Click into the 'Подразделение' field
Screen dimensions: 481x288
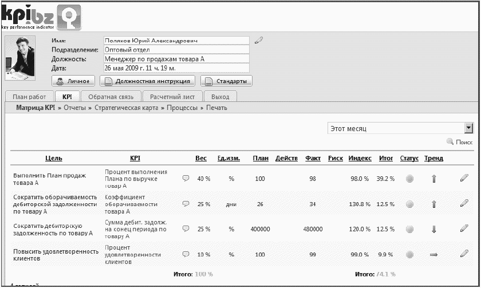176,49
